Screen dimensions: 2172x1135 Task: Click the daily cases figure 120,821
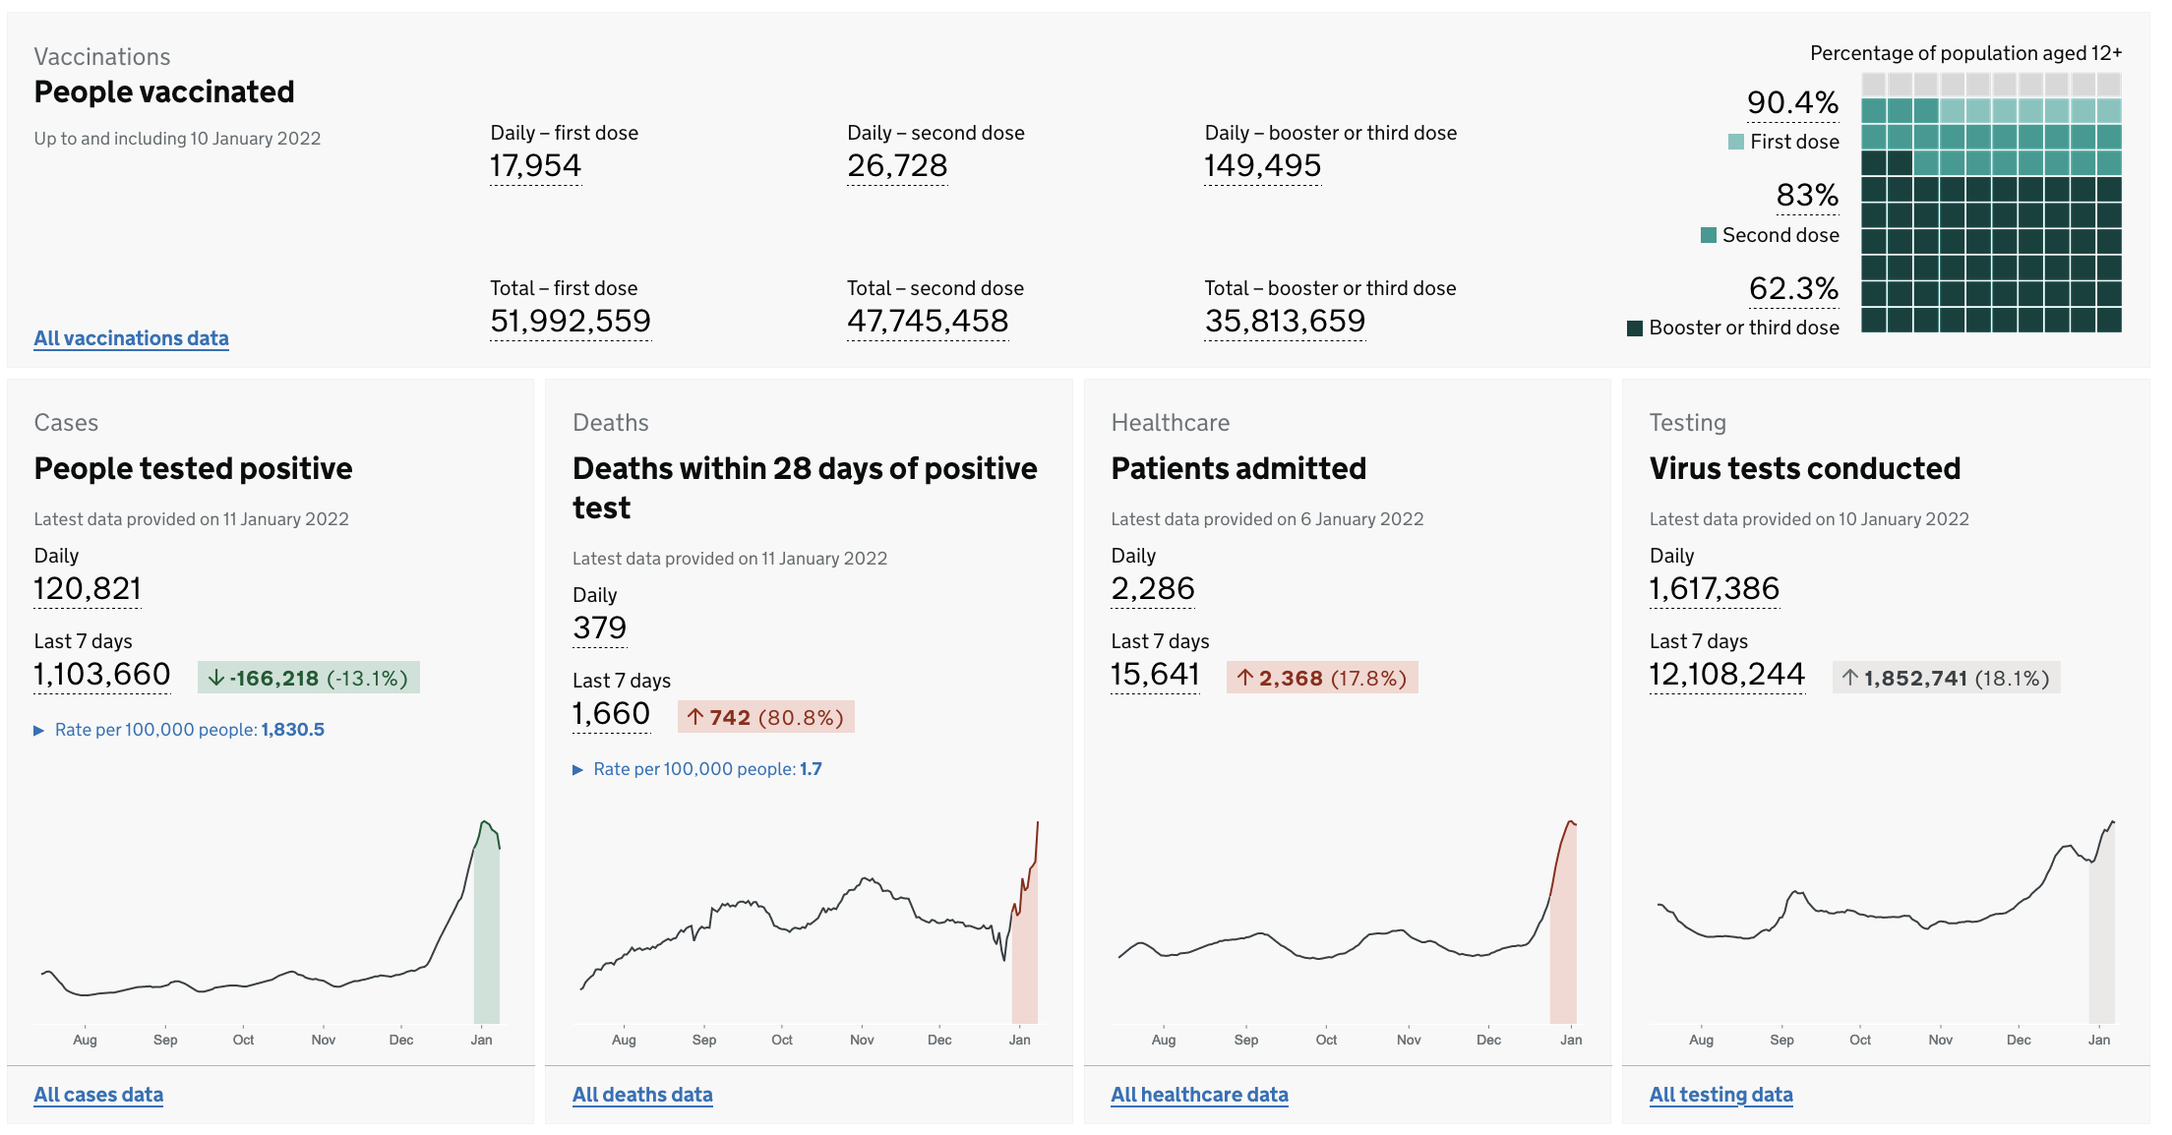pos(88,588)
